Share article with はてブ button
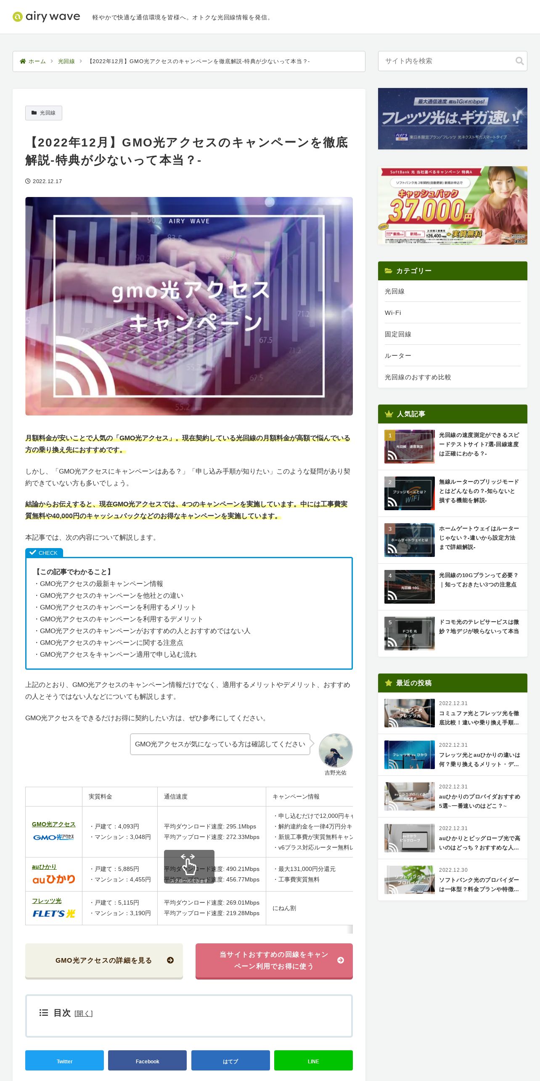540x1081 pixels. pyautogui.click(x=230, y=1060)
